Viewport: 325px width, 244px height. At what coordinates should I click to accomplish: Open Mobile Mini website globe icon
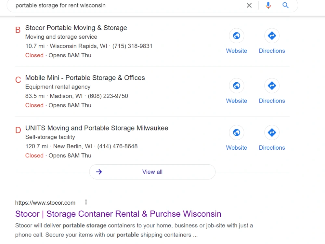pos(237,86)
